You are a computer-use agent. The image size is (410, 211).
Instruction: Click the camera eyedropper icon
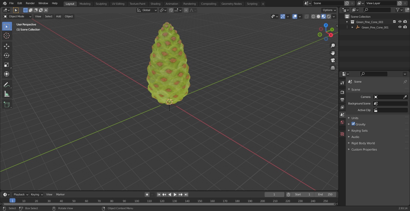coord(405,97)
